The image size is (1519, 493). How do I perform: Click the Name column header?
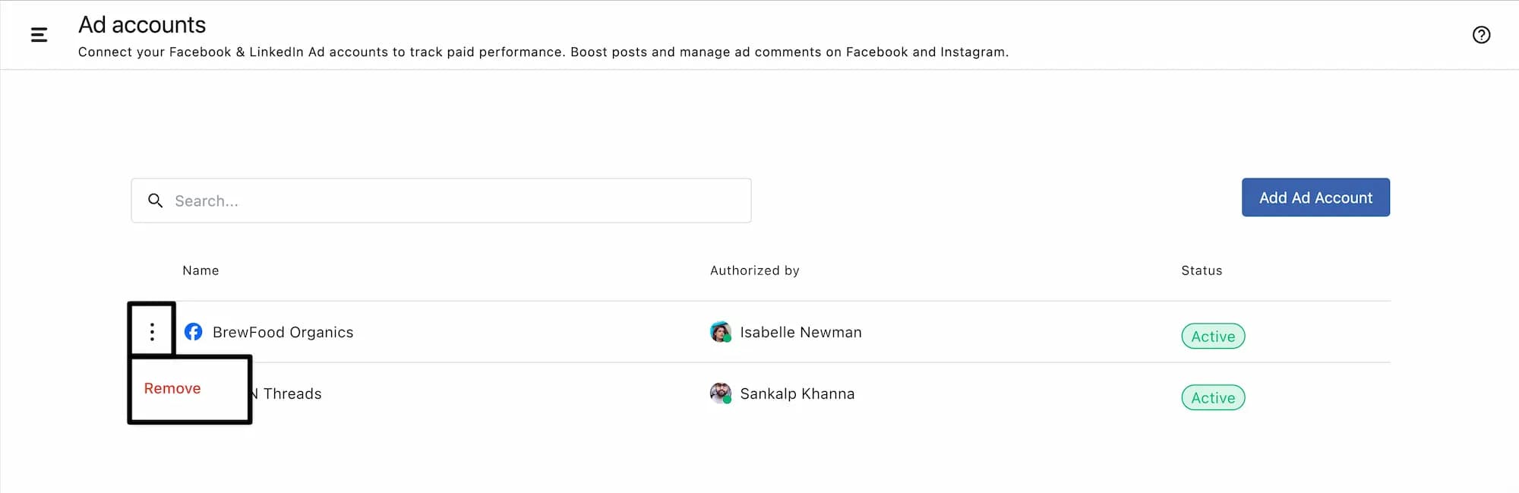[x=201, y=270]
